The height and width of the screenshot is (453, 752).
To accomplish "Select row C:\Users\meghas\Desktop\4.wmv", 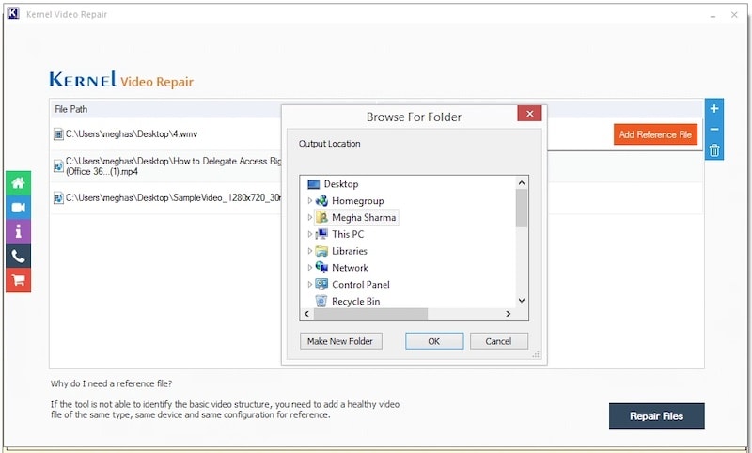I will pyautogui.click(x=166, y=134).
